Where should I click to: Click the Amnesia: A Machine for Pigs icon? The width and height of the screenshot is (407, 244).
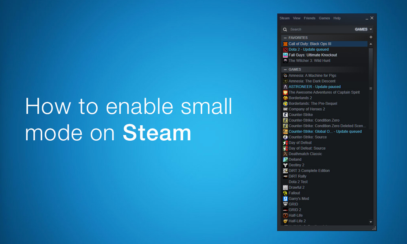285,76
